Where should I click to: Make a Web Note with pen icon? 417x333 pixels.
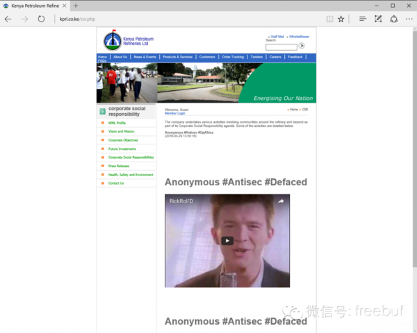pyautogui.click(x=378, y=19)
